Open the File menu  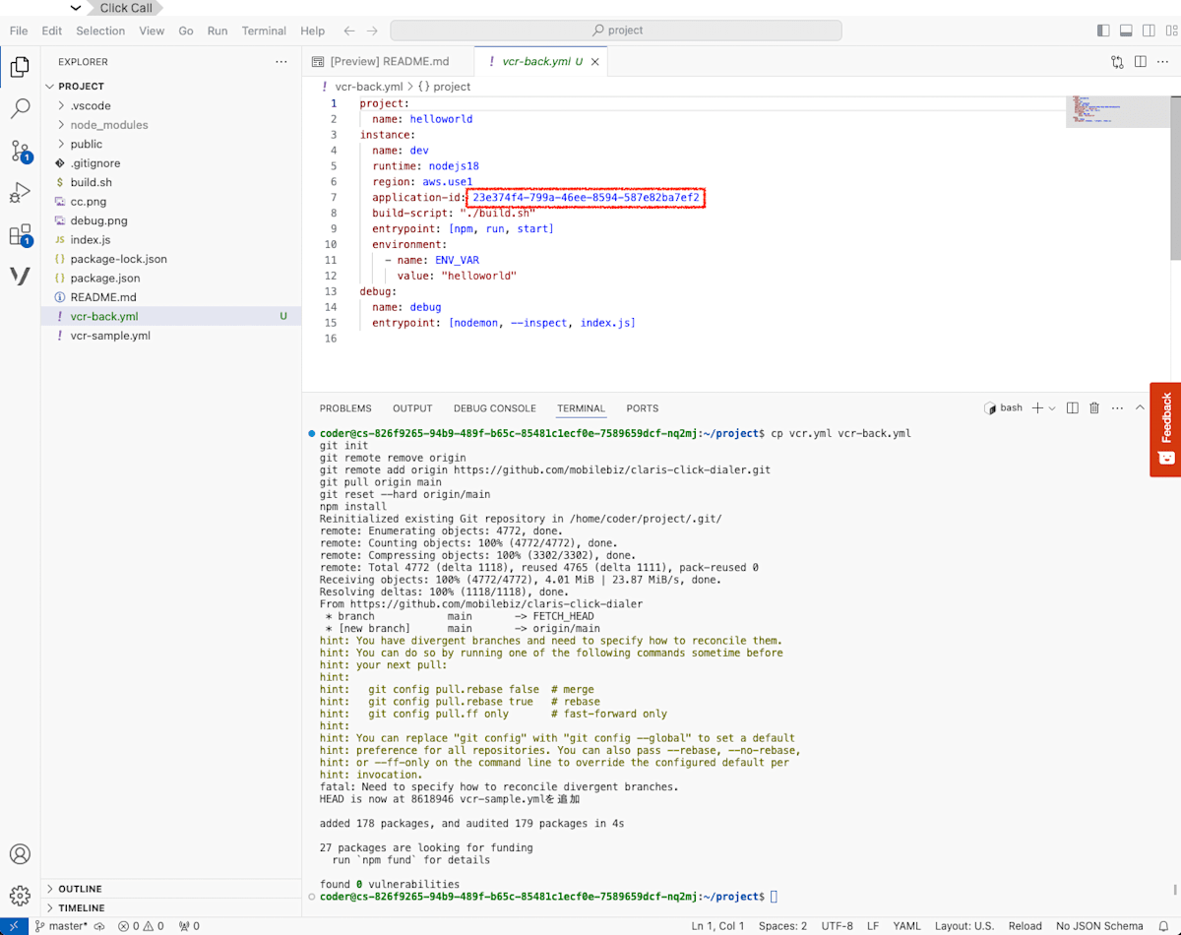[19, 31]
